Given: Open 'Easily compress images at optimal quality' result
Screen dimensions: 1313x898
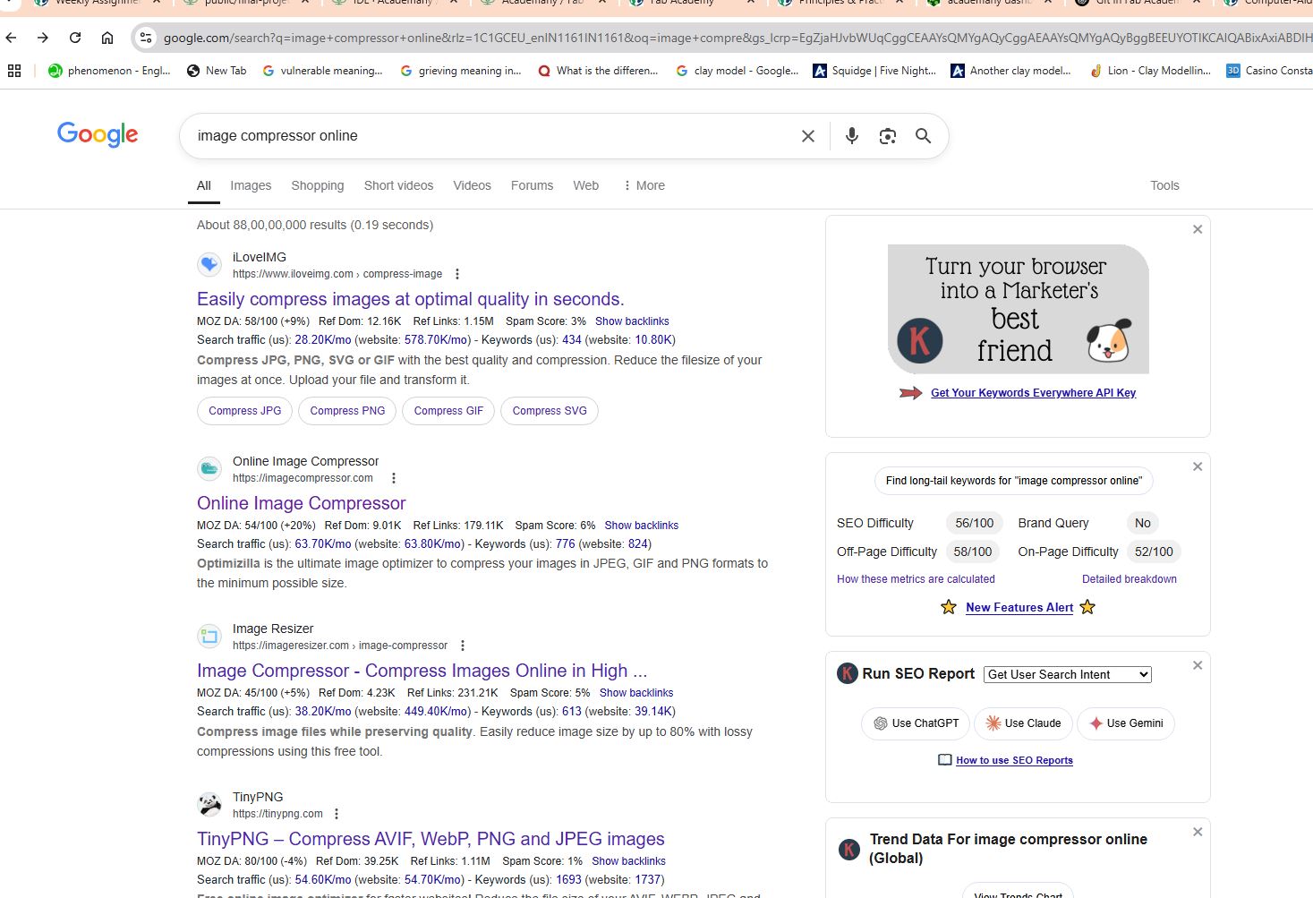Looking at the screenshot, I should pyautogui.click(x=411, y=299).
